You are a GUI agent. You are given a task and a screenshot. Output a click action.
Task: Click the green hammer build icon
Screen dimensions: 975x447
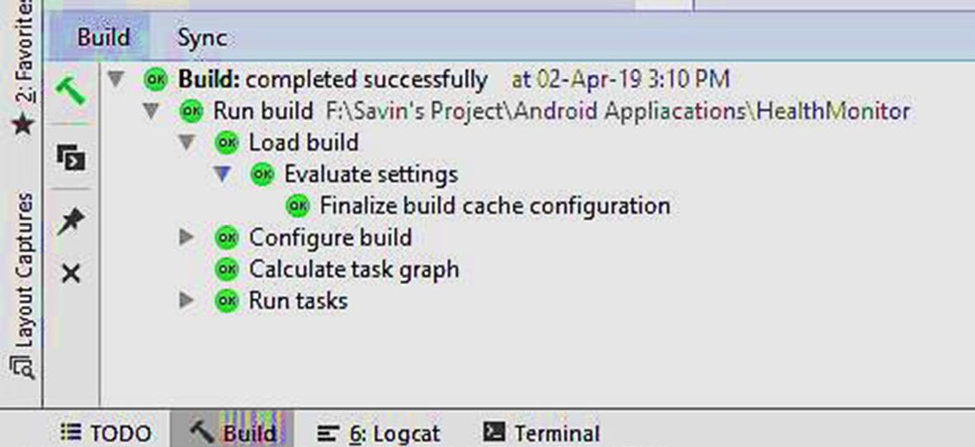coord(71,88)
